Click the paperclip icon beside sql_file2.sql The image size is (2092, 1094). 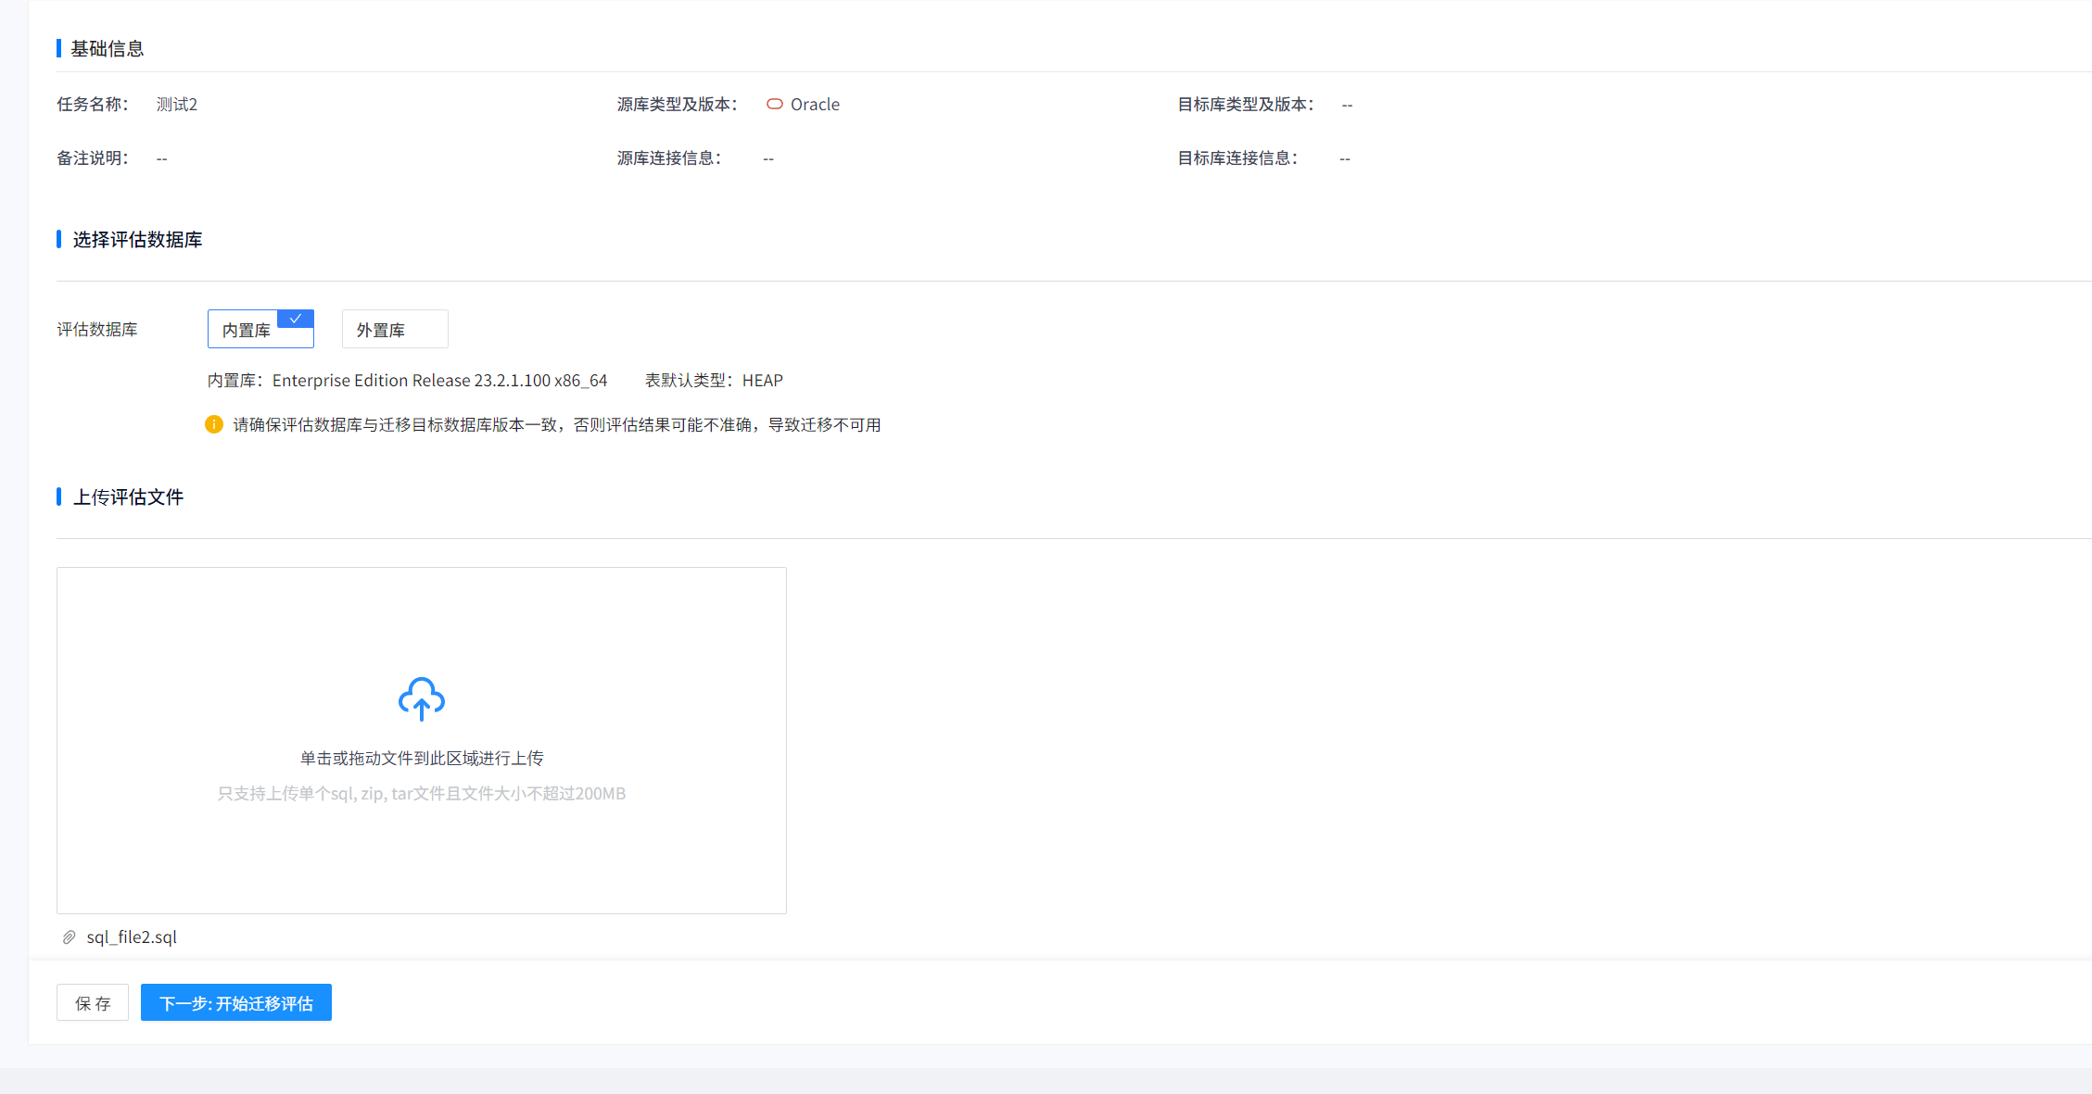(70, 937)
